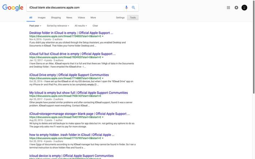Open 'iCloud>storage>manage storage> blank page' result
255x159 pixels.
coord(79,114)
